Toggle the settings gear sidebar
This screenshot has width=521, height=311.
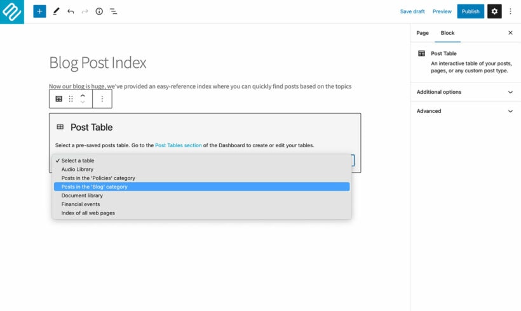click(494, 11)
